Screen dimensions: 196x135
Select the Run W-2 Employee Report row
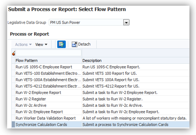pos(38,93)
